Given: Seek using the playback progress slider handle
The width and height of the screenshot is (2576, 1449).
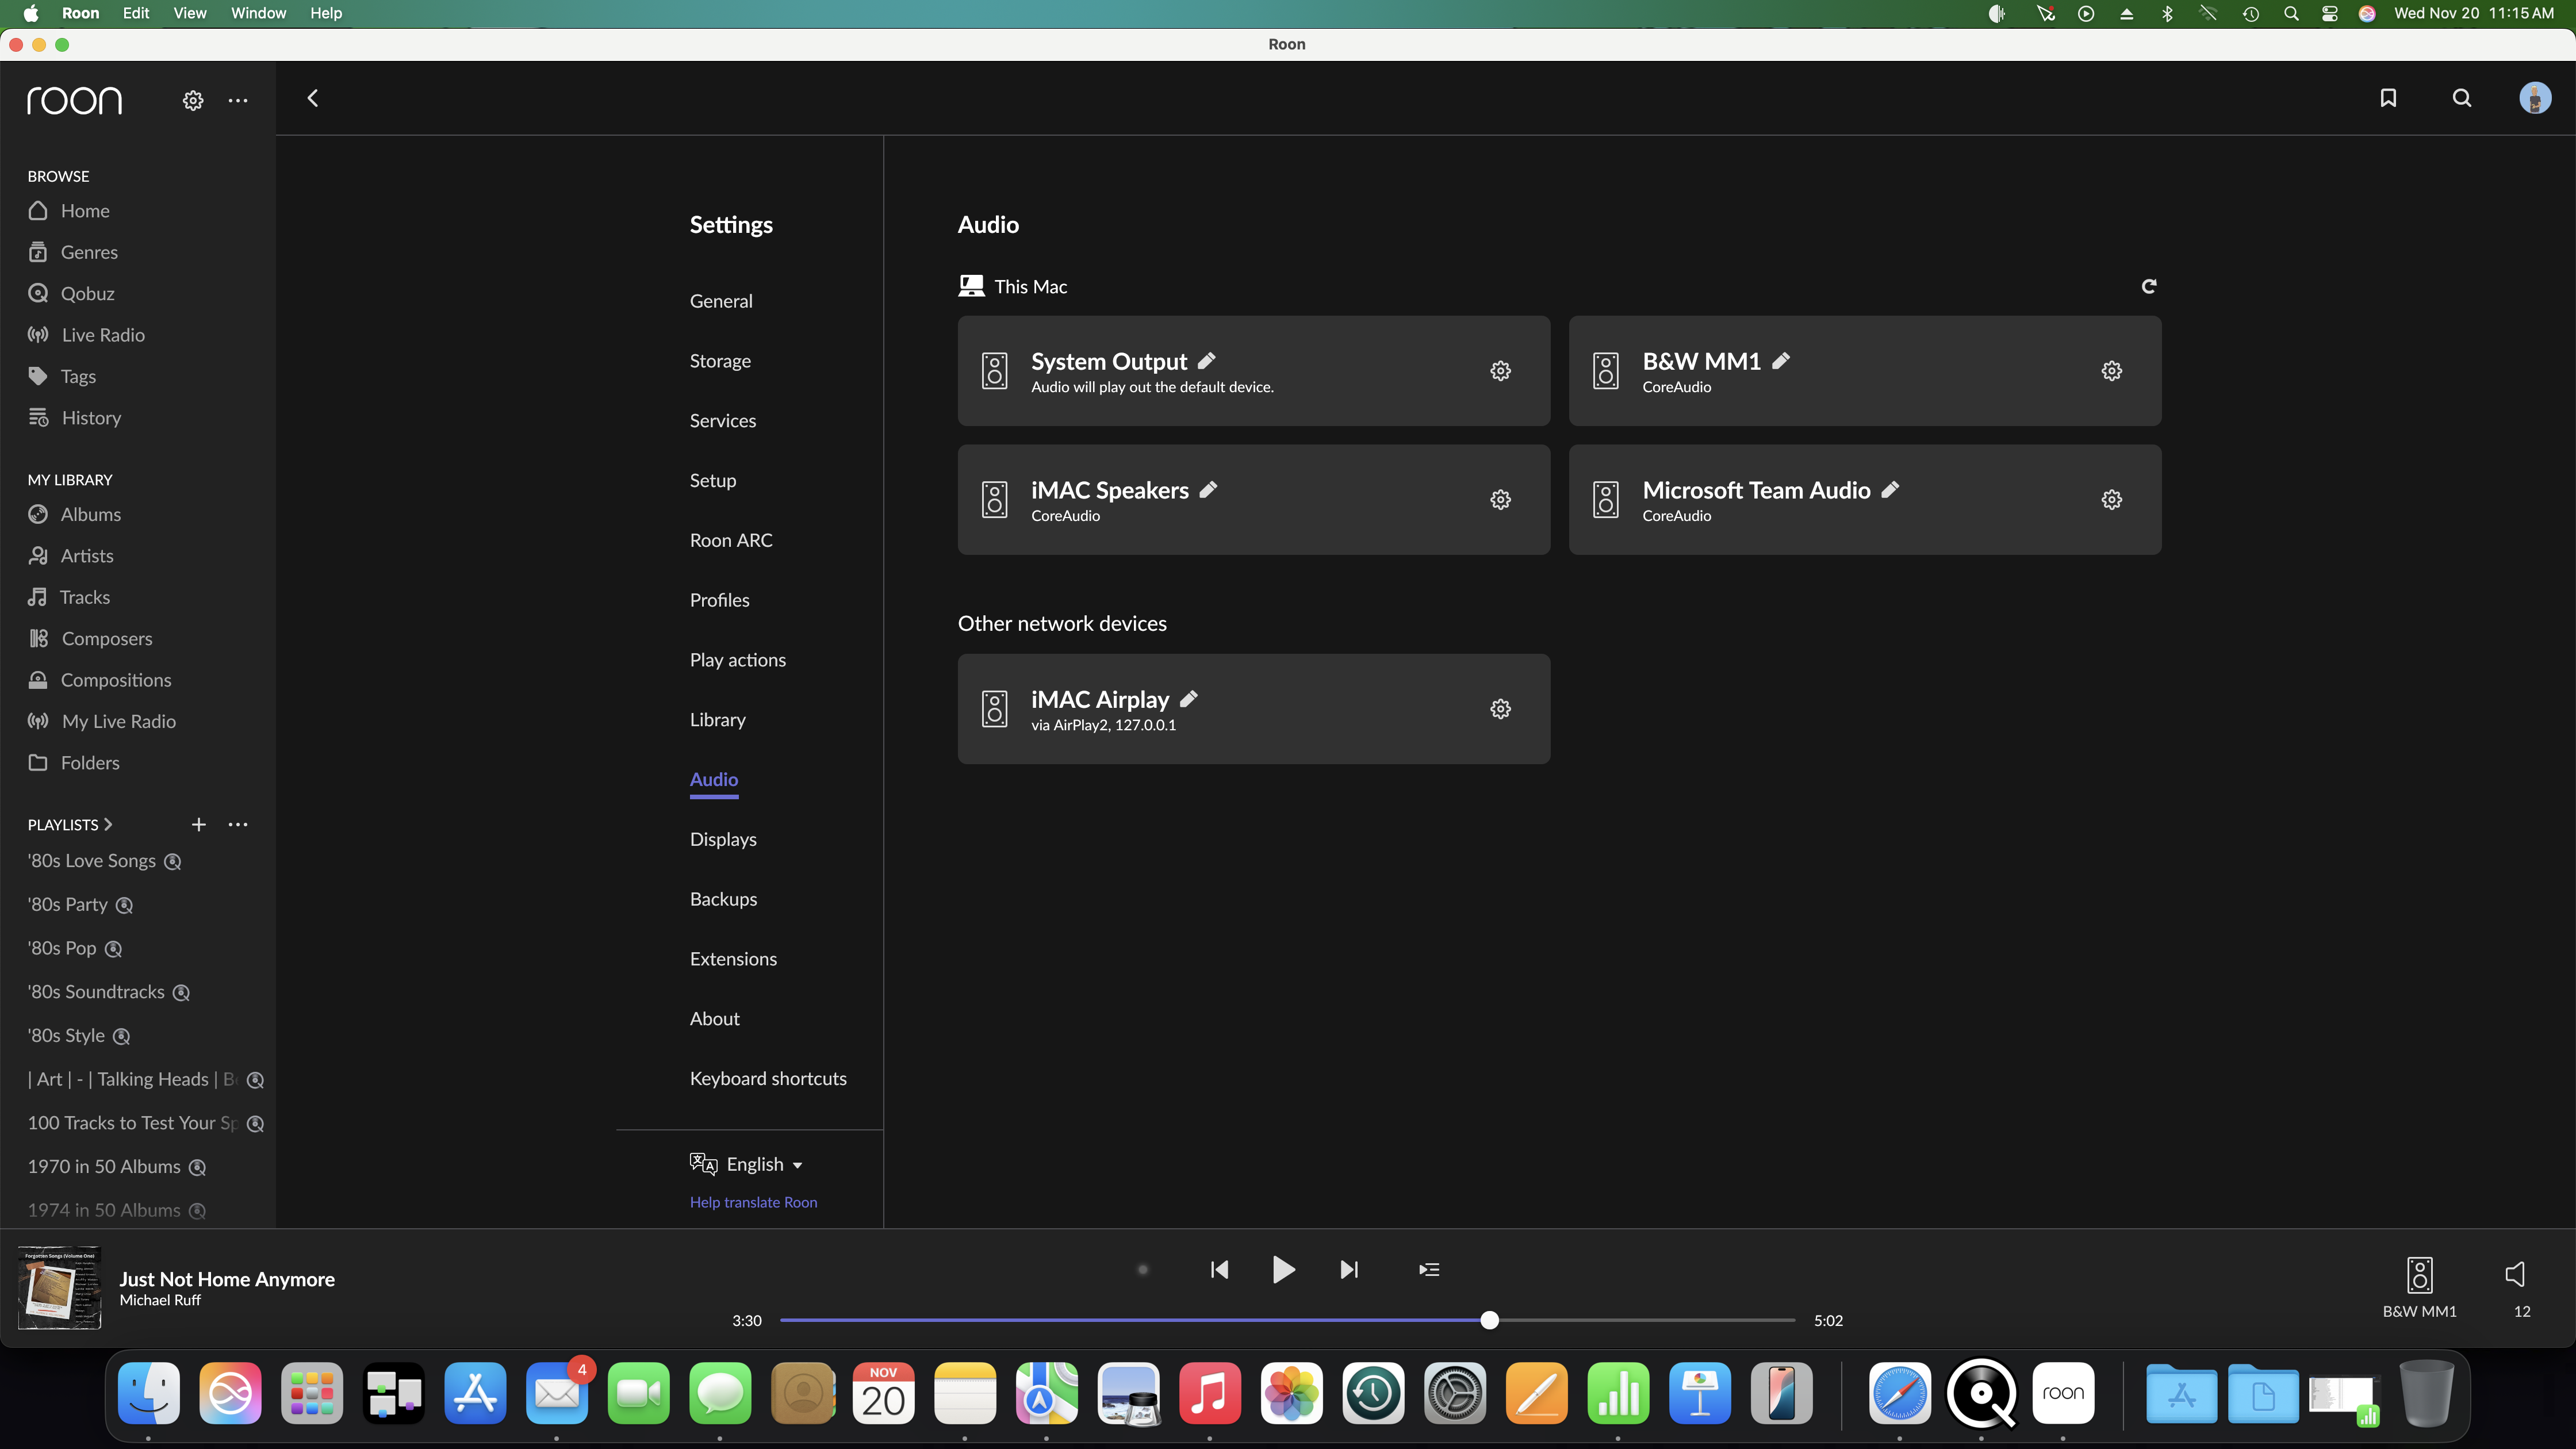Looking at the screenshot, I should tap(1489, 1320).
